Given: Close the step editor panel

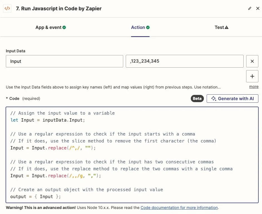Looking at the screenshot, I should click(x=258, y=8).
